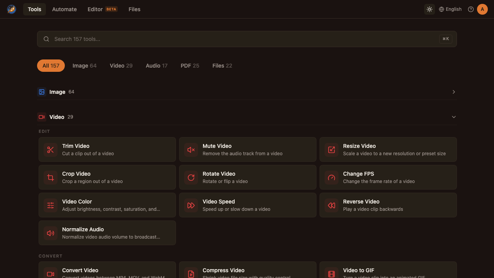
Task: Open the Rotate Video tool title
Action: (x=219, y=174)
